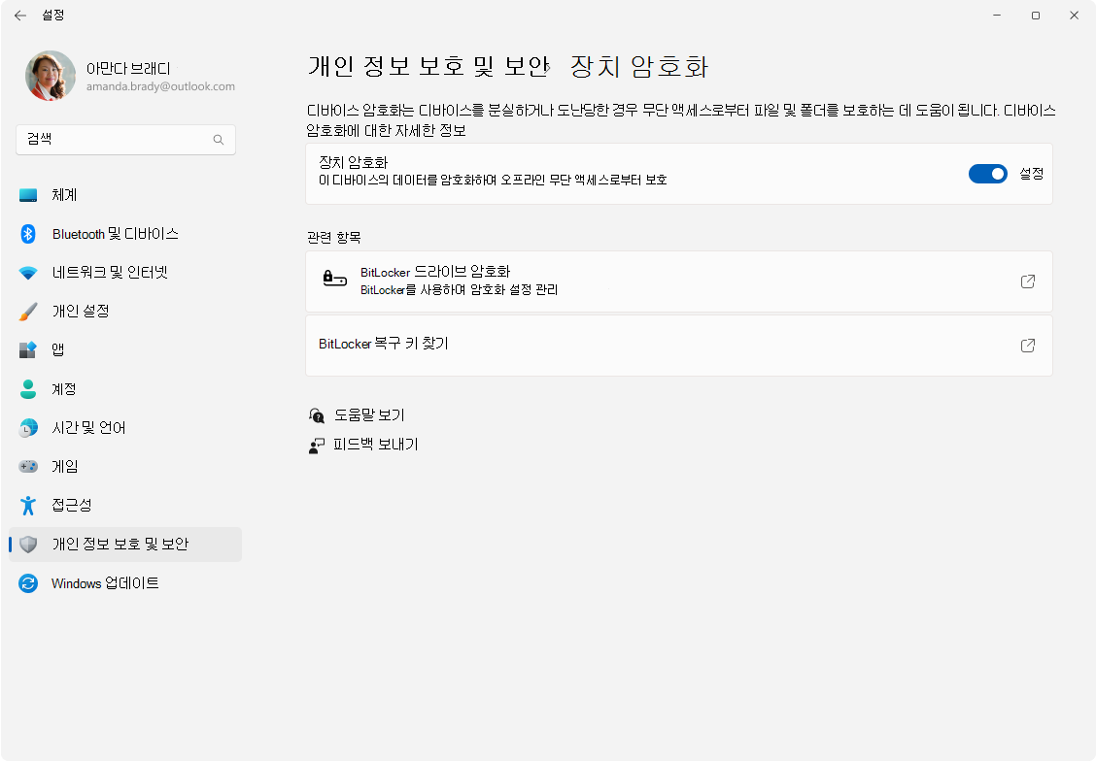Viewport: 1096px width, 761px height.
Task: Click the 시간 및 언어 globe icon
Action: pyautogui.click(x=28, y=428)
